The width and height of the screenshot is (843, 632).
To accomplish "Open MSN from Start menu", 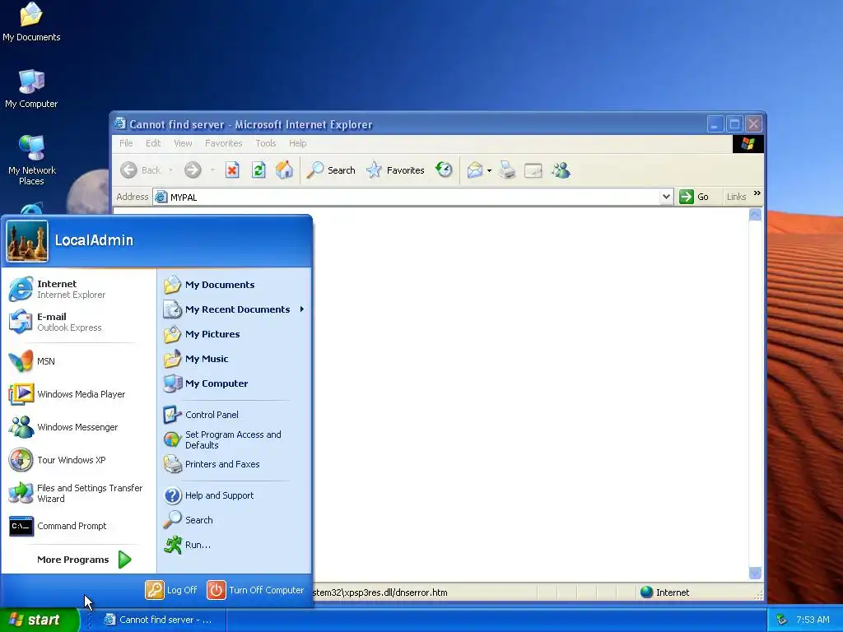I will click(x=78, y=361).
